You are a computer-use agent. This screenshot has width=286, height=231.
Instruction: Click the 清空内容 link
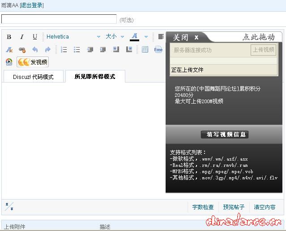click(x=265, y=207)
